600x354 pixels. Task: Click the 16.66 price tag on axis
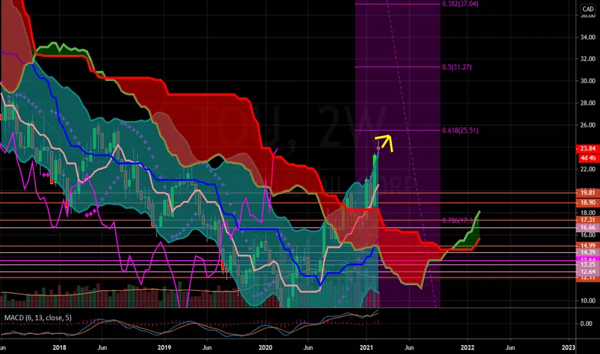587,227
